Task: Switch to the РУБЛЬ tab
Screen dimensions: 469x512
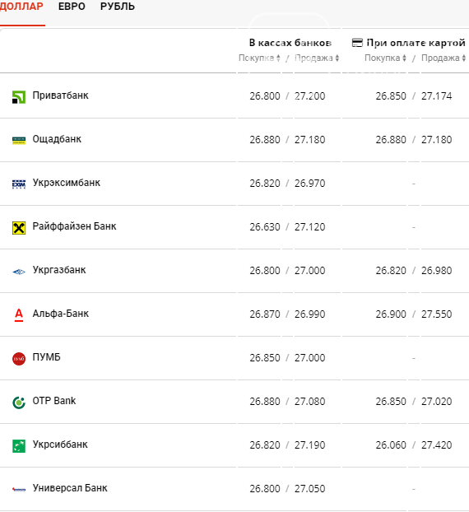Action: [x=117, y=7]
